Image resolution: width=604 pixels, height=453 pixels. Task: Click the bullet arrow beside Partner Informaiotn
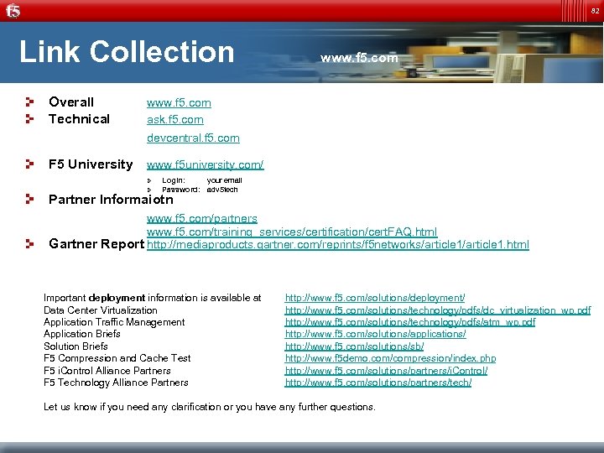pyautogui.click(x=29, y=199)
